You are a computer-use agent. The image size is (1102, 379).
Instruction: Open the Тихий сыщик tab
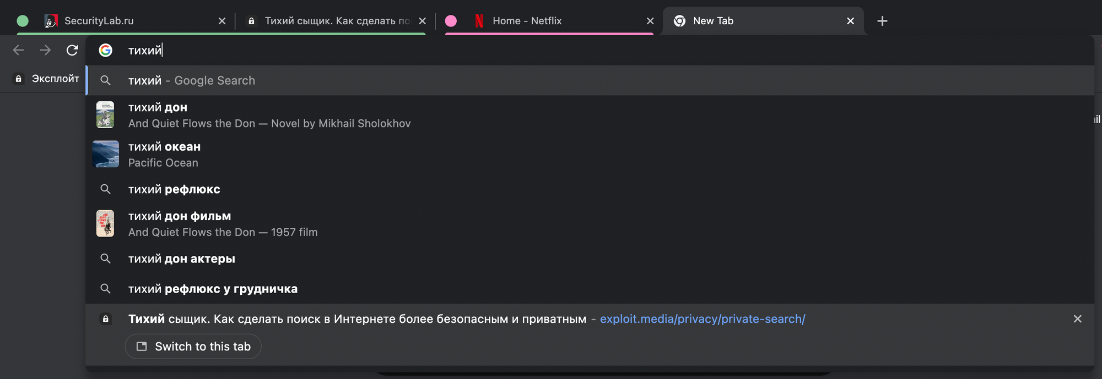[331, 21]
